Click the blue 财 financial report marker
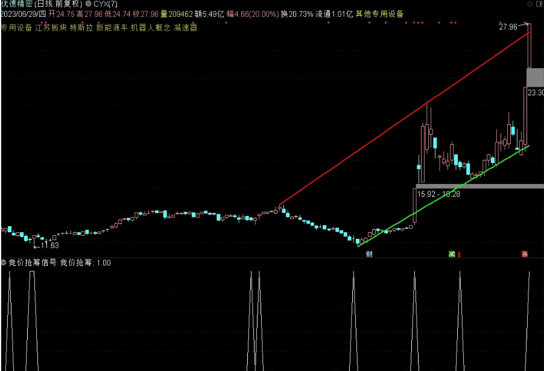This screenshot has height=371, width=544. (369, 254)
